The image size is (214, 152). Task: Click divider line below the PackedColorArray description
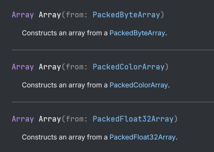pyautogui.click(x=113, y=102)
